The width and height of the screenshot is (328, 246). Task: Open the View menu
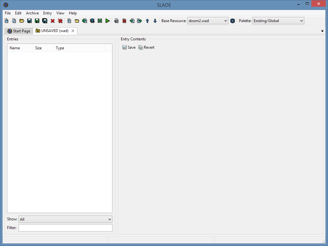pyautogui.click(x=60, y=13)
